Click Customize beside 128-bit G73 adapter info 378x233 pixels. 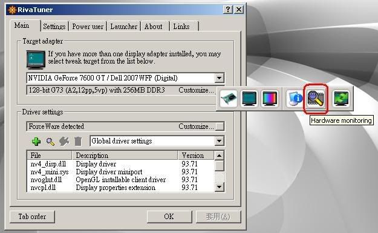click(196, 90)
